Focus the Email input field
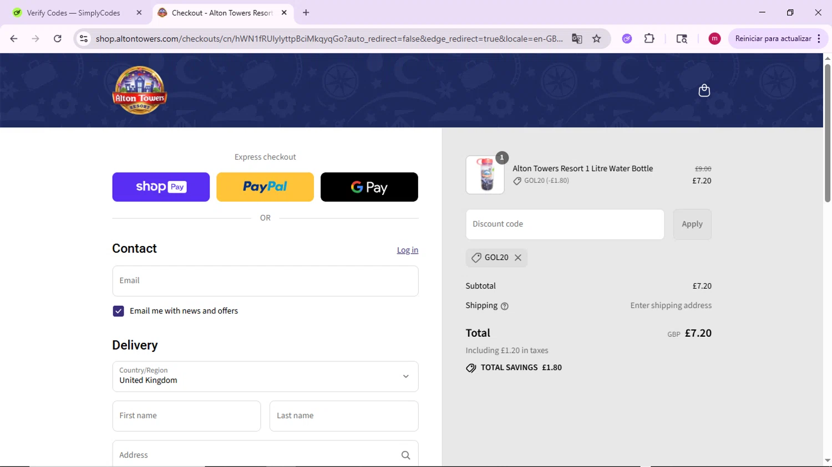This screenshot has height=467, width=832. point(265,281)
